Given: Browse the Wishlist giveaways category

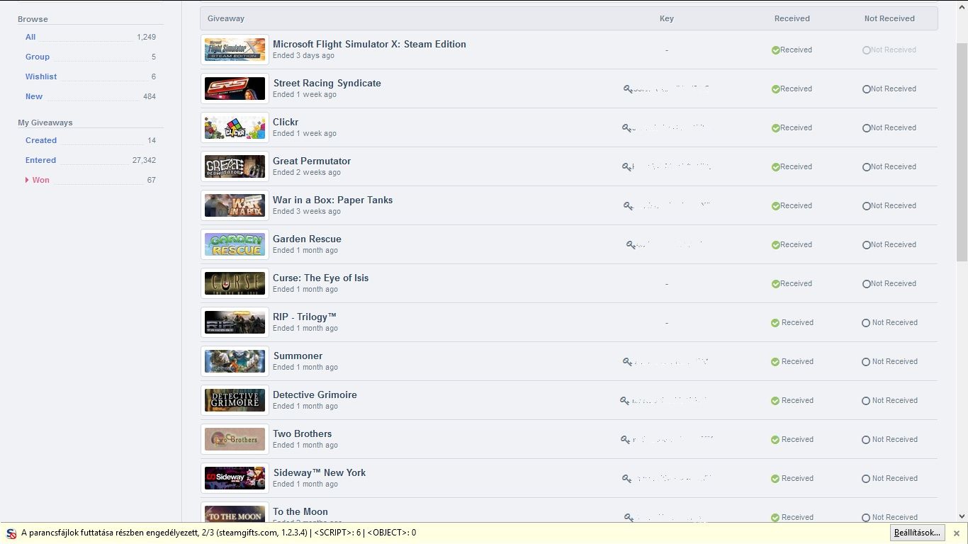Looking at the screenshot, I should pyautogui.click(x=41, y=76).
